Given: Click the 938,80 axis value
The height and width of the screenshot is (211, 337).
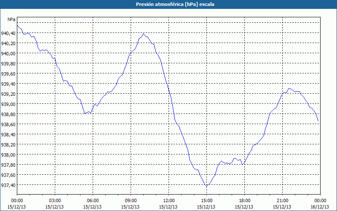Looking at the screenshot, I should click(8, 114).
